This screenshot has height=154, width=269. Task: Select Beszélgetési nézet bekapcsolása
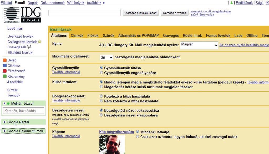101,110
